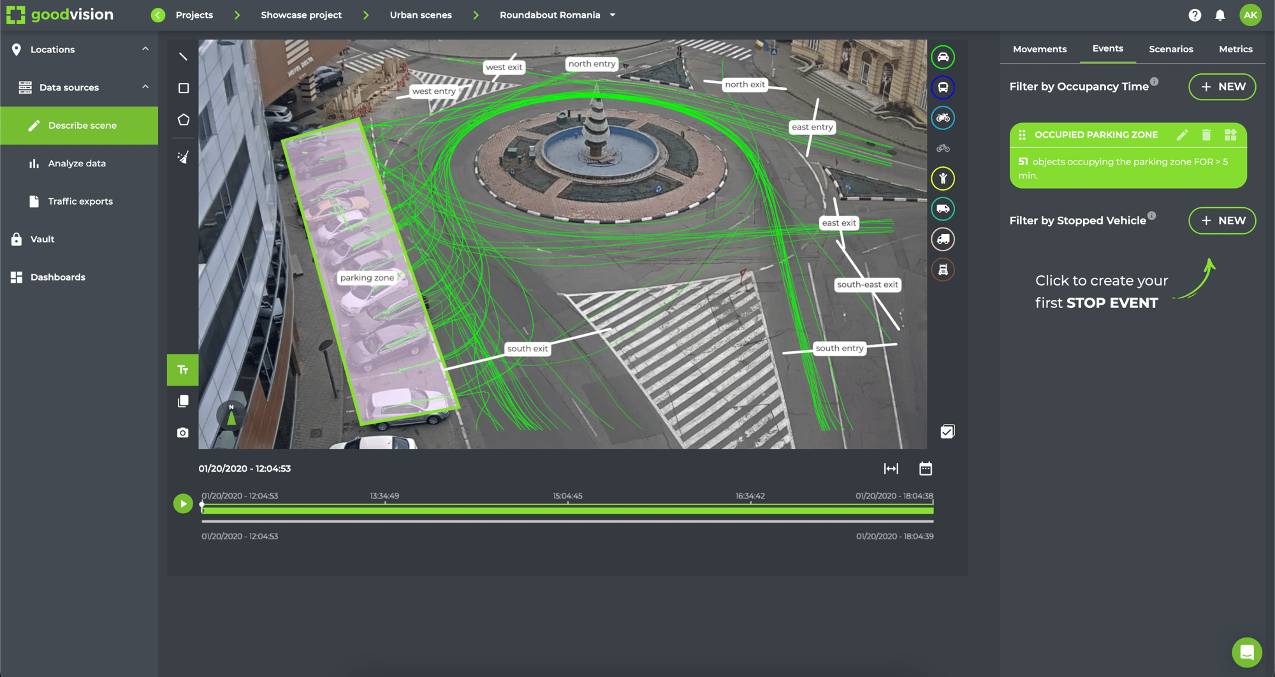This screenshot has height=677, width=1275.
Task: Click the copy scene layers icon
Action: point(183,401)
